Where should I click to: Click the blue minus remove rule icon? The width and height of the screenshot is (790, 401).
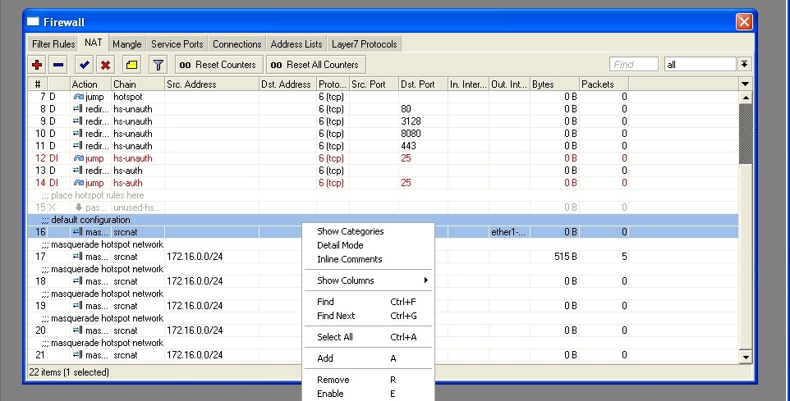coord(58,65)
